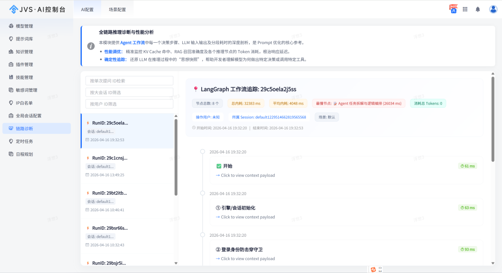The width and height of the screenshot is (502, 273).
Task: Click the 敏感词管理 sidebar icon
Action: point(11,90)
